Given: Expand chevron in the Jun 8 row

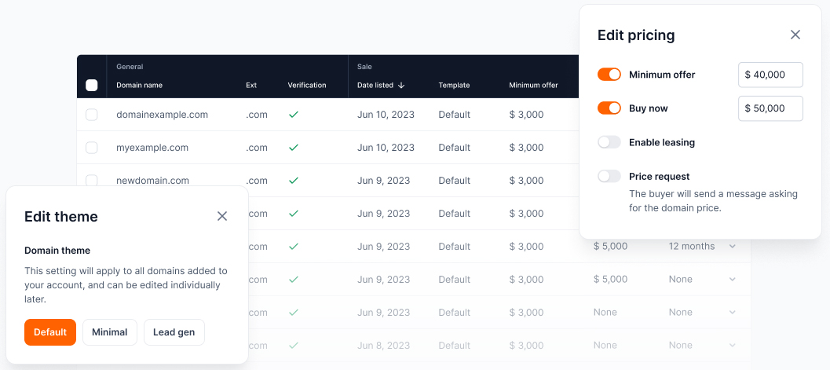Looking at the screenshot, I should click(x=733, y=345).
